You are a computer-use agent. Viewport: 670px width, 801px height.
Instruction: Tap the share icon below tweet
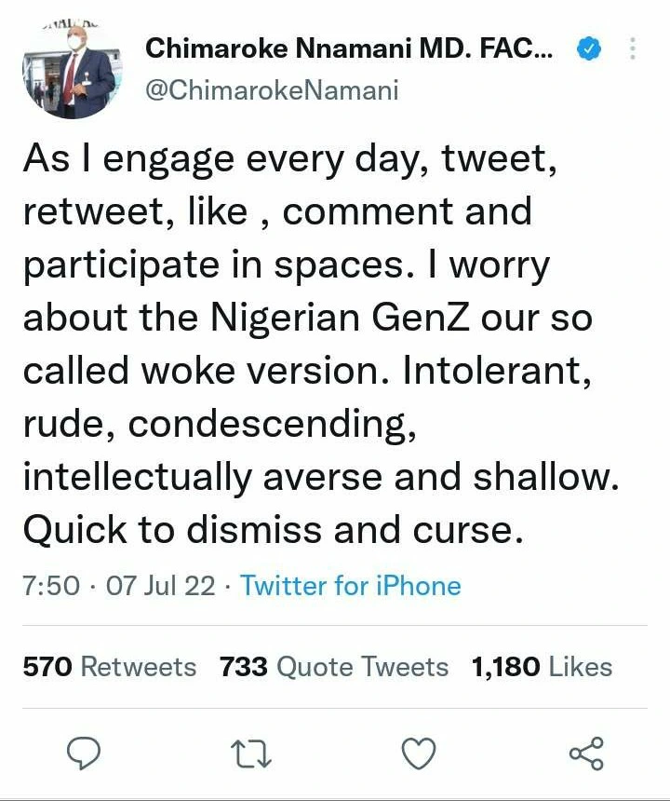point(585,753)
